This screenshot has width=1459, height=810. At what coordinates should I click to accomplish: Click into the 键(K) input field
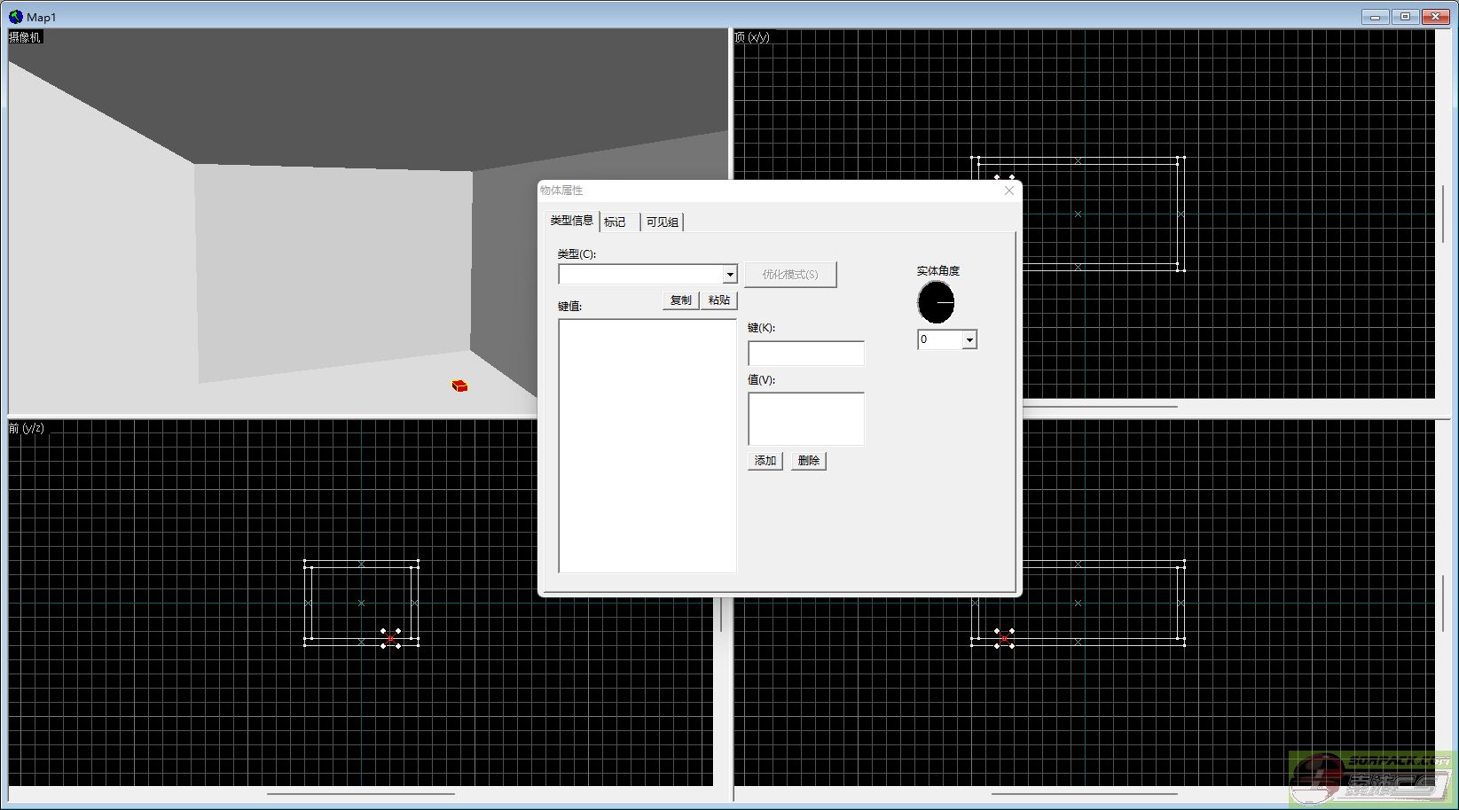805,354
